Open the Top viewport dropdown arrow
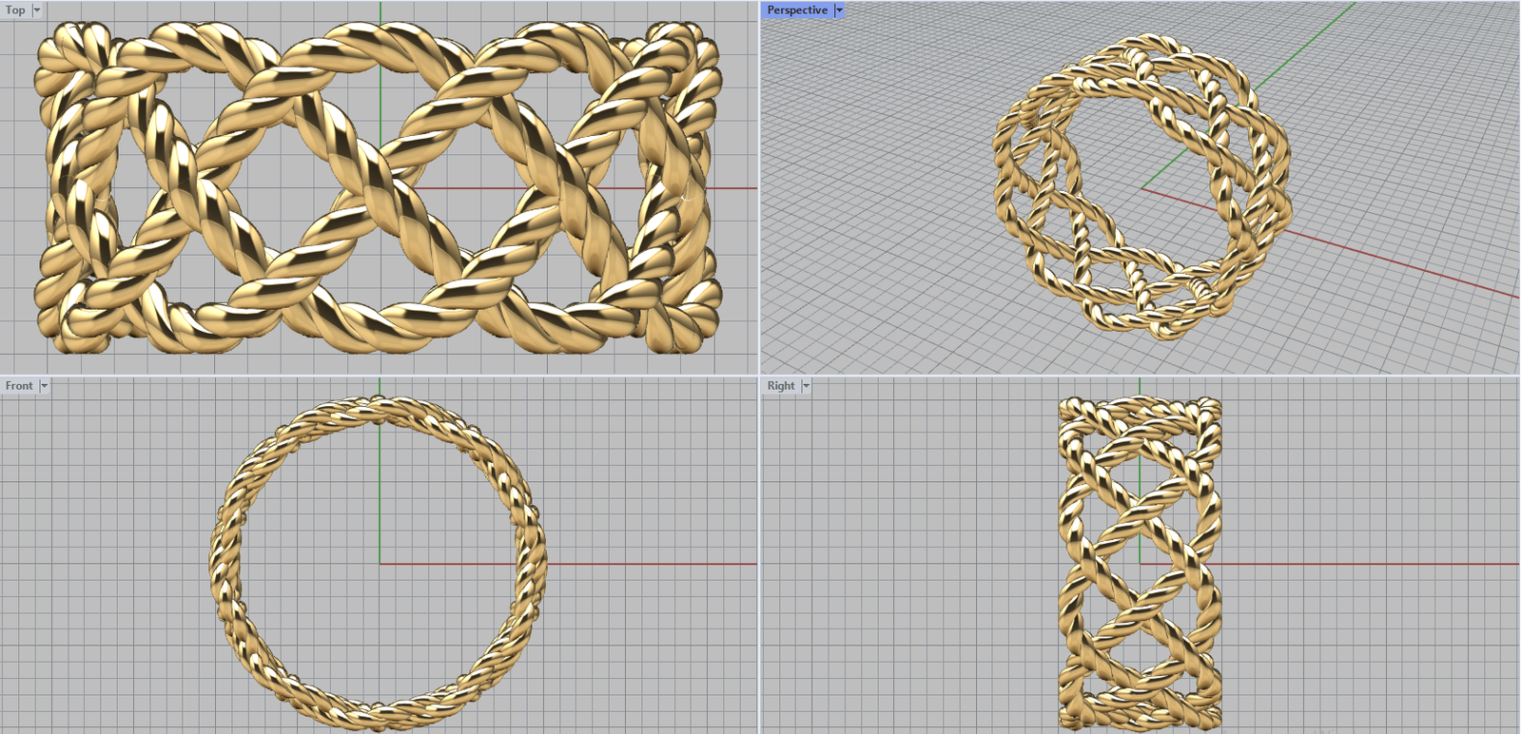The image size is (1522, 734). click(37, 10)
